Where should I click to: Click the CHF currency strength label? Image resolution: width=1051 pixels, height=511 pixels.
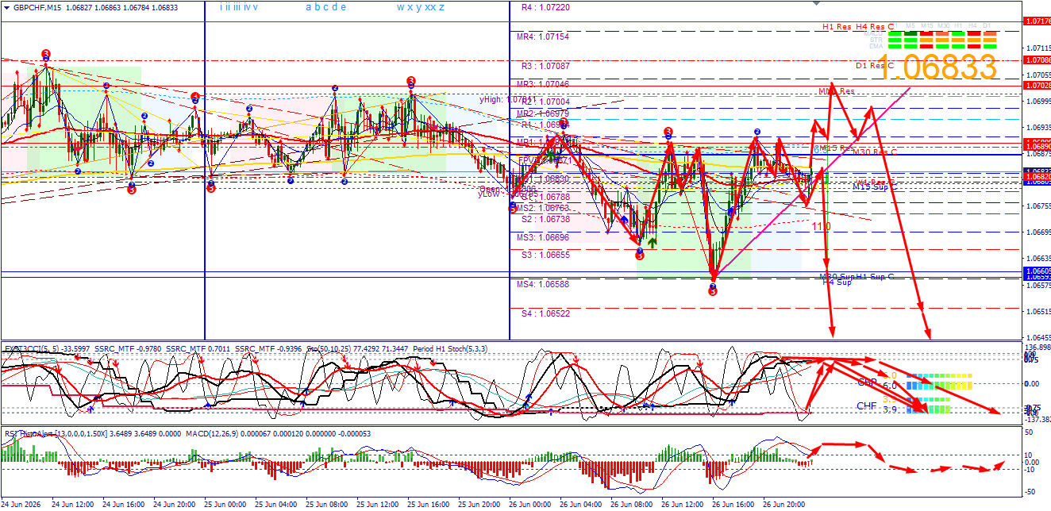point(867,406)
